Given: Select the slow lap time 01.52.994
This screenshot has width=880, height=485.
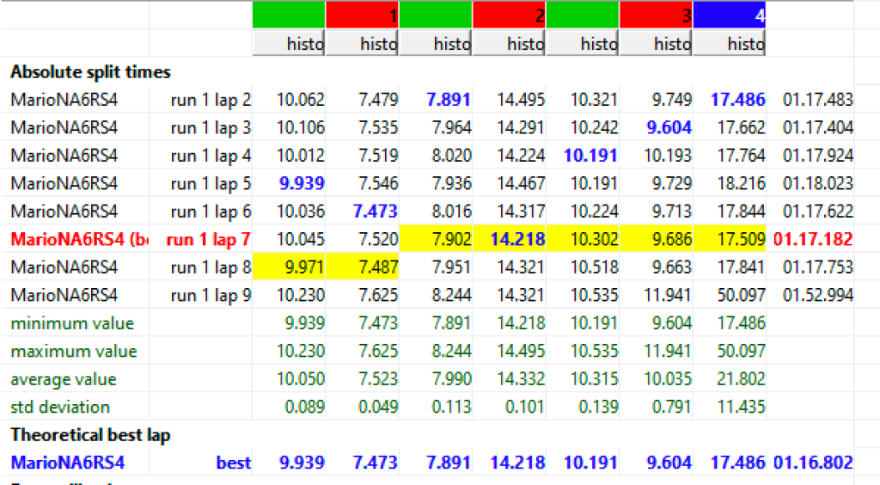Looking at the screenshot, I should [817, 296].
